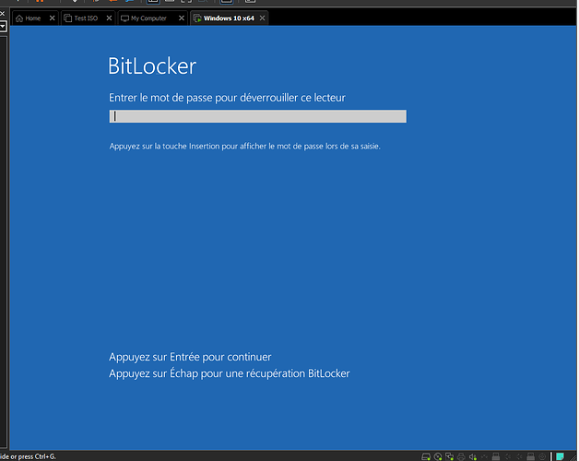Click the home icon in Home tab
This screenshot has height=461, width=579.
(19, 18)
